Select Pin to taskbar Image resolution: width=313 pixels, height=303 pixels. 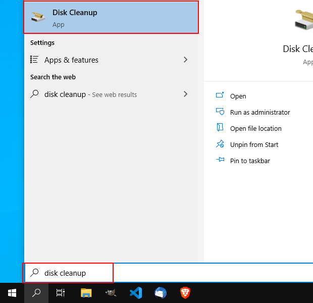pos(250,161)
